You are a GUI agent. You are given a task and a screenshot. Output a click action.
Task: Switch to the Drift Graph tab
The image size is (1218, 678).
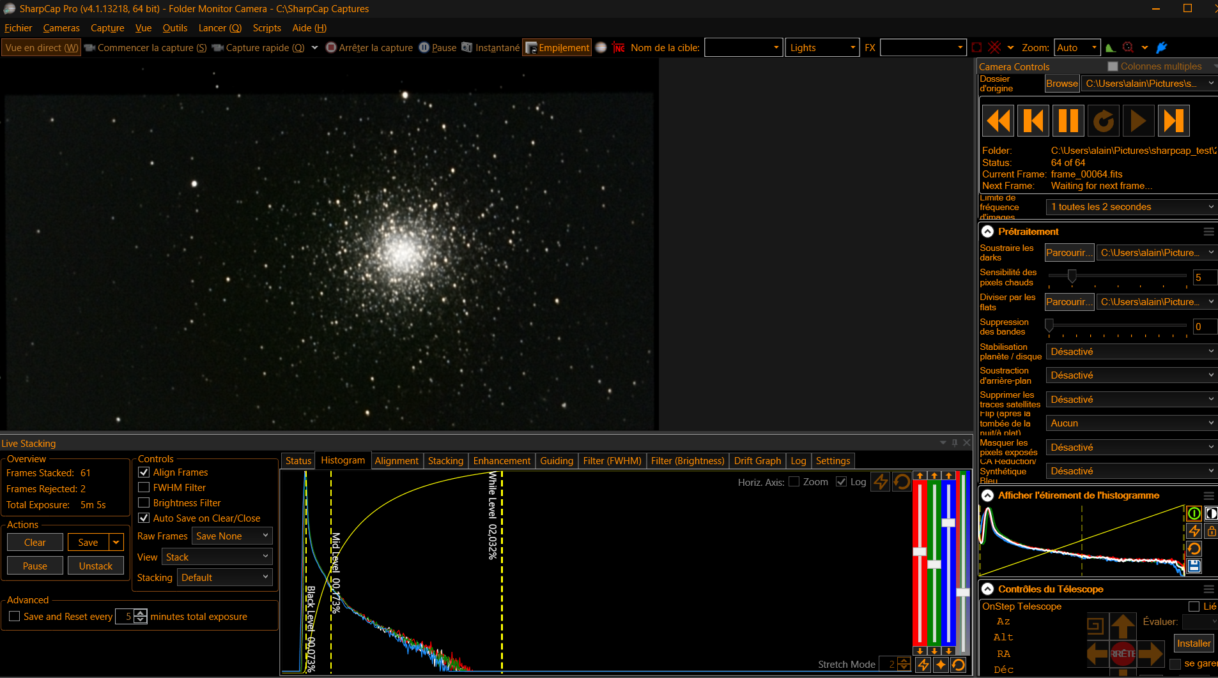(x=757, y=461)
